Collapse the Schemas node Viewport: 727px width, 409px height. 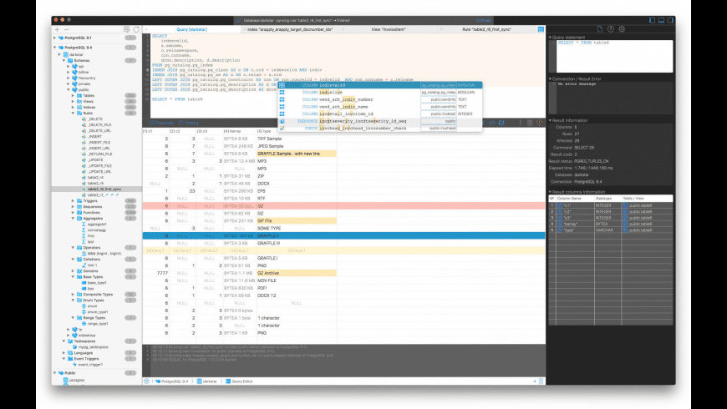pyautogui.click(x=64, y=60)
